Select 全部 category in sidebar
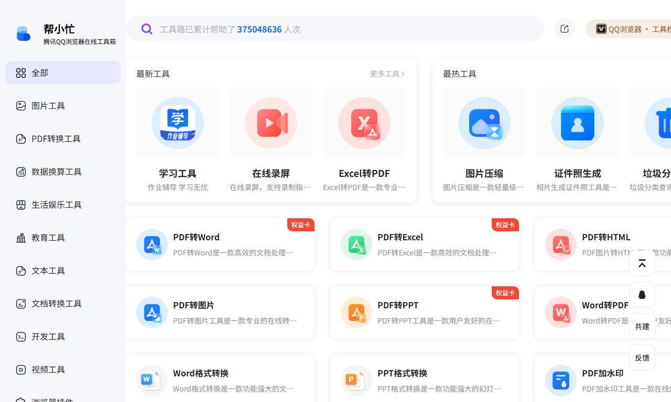671x402 pixels. (63, 73)
